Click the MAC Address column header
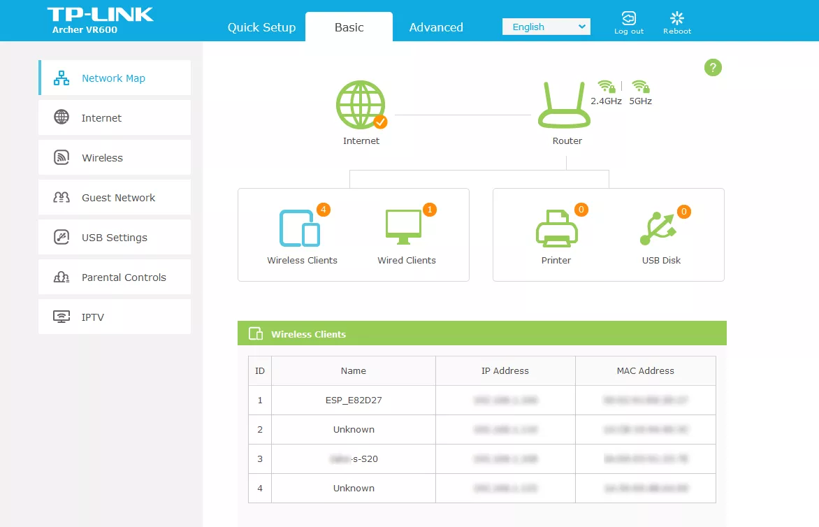819x527 pixels. 646,371
